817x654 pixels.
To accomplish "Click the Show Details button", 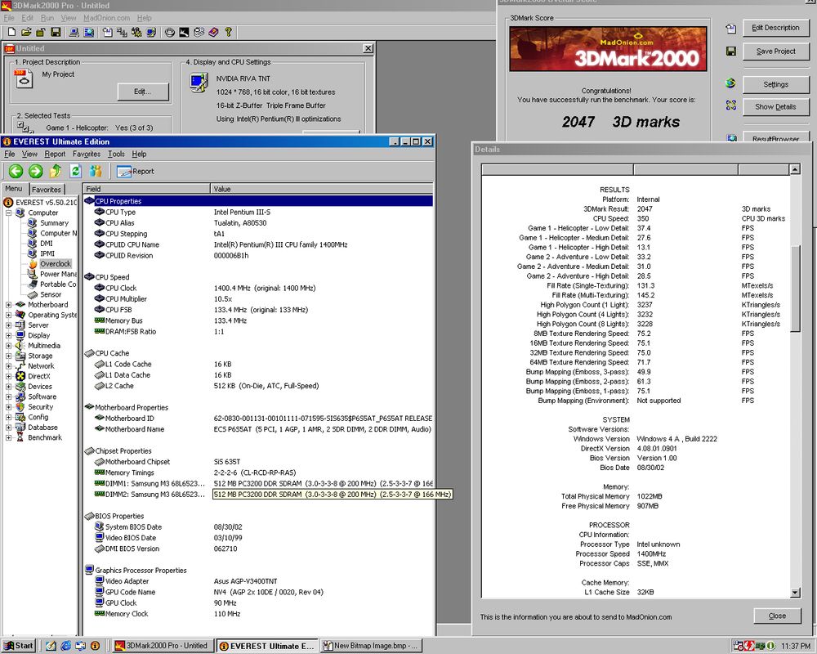I will pos(775,106).
